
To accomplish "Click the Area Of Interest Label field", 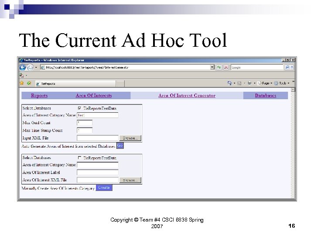I will point(98,172).
